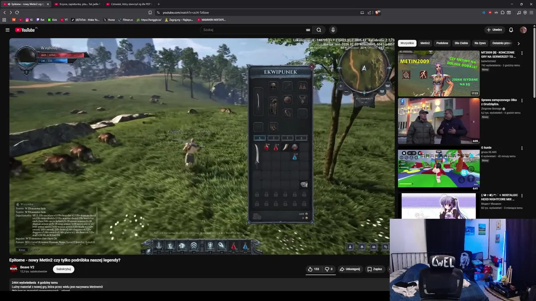536x301 pixels.
Task: Open the account avatar menu
Action: click(x=523, y=30)
